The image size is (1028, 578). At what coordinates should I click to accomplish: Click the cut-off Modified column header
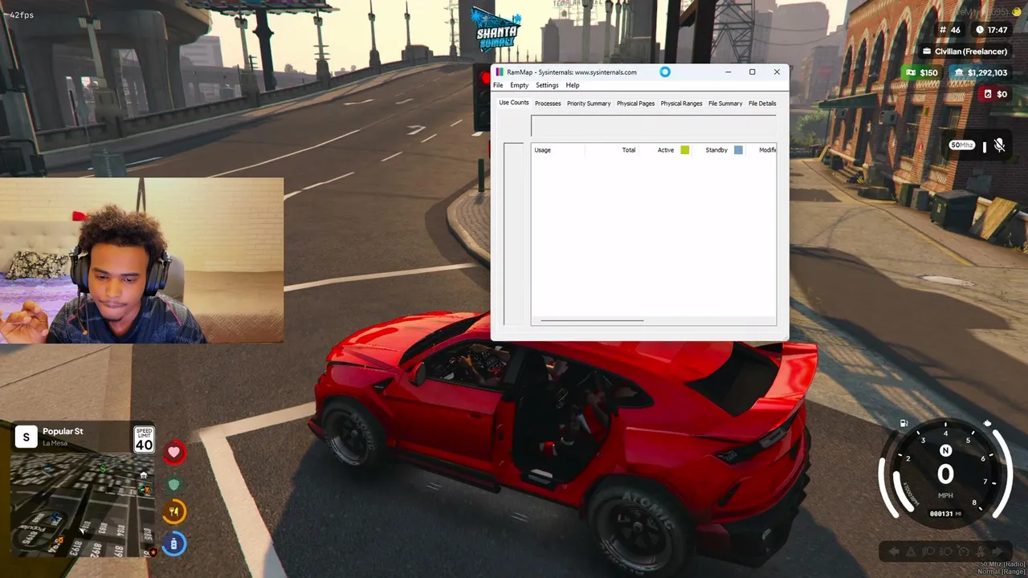[767, 150]
